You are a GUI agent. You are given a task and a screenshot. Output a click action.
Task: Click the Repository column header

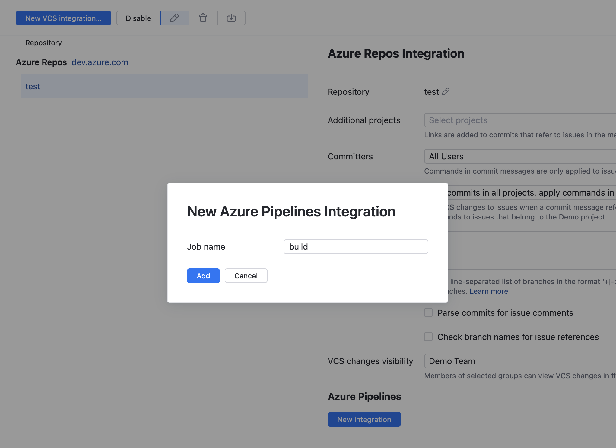(x=43, y=43)
